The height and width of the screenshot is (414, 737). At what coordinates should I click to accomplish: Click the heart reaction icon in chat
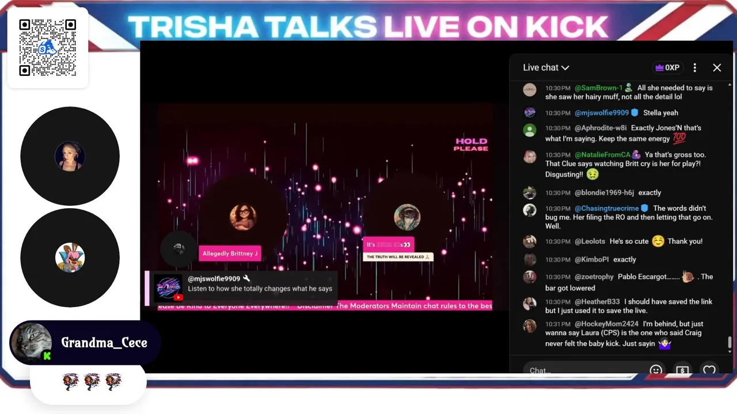click(x=709, y=370)
